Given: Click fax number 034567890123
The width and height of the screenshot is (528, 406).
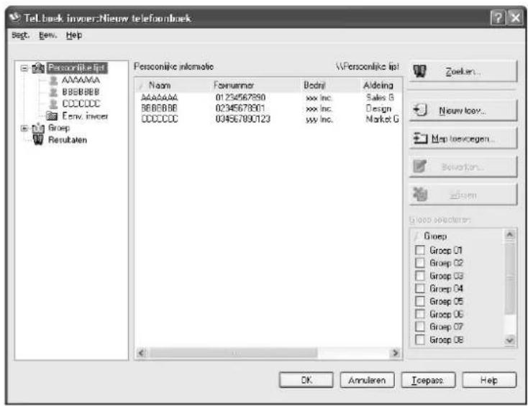Looking at the screenshot, I should [x=243, y=119].
